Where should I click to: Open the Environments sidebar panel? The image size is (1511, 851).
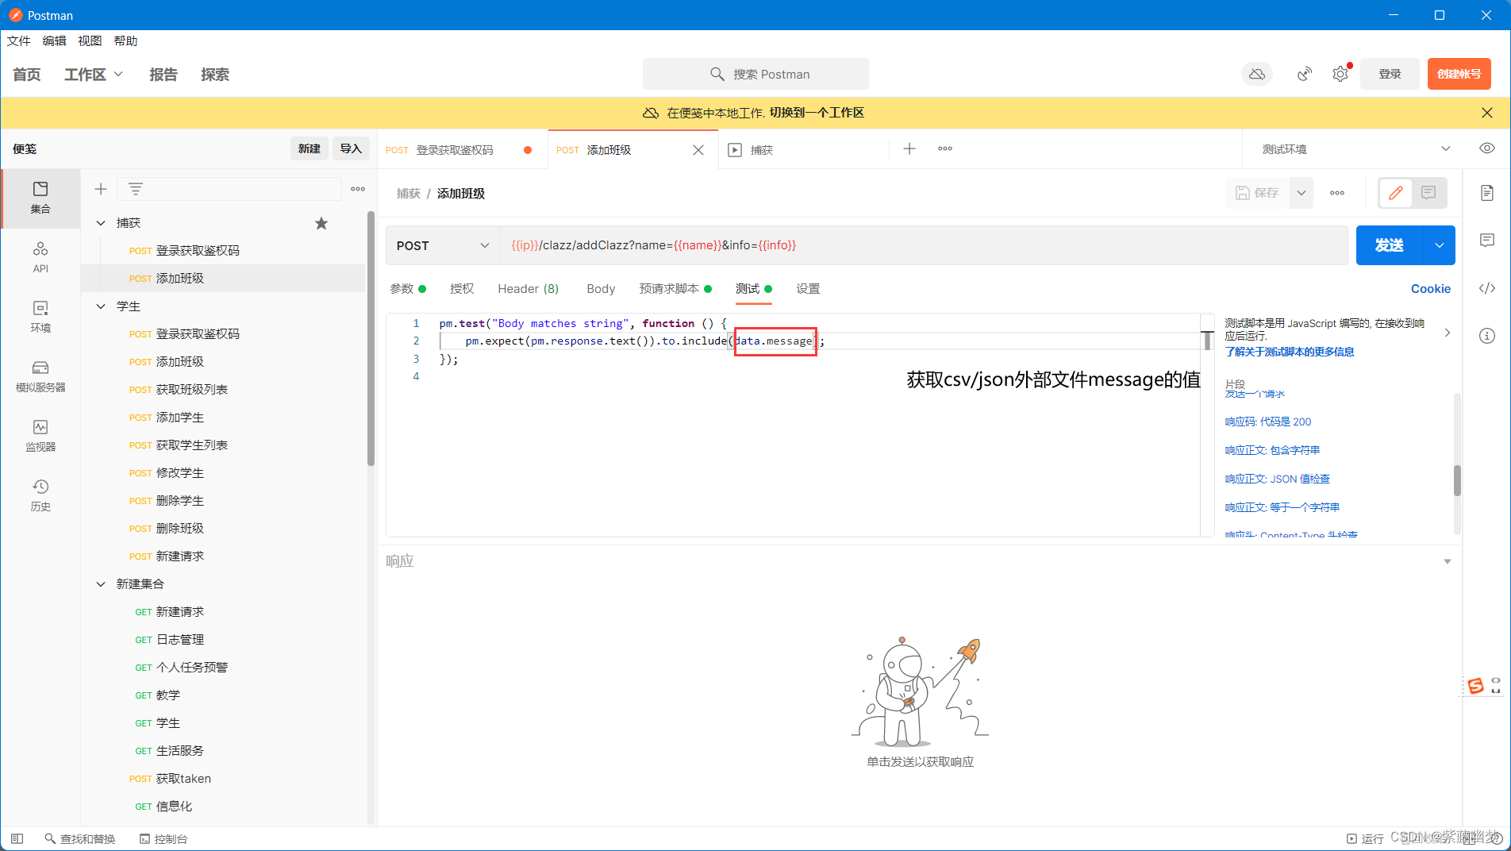(40, 316)
